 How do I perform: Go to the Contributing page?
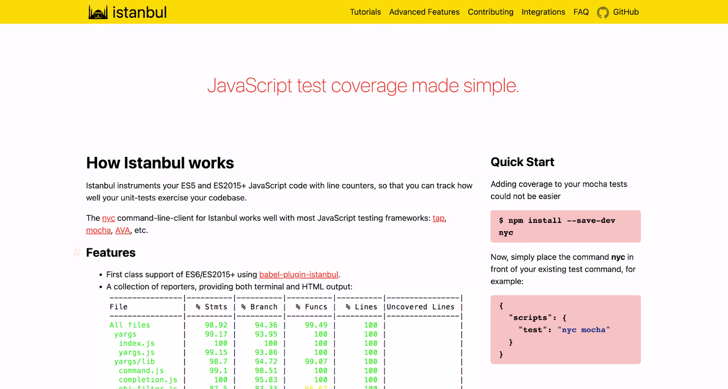click(x=490, y=12)
